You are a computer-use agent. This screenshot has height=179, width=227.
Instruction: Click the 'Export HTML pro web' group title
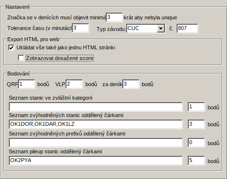click(x=33, y=39)
